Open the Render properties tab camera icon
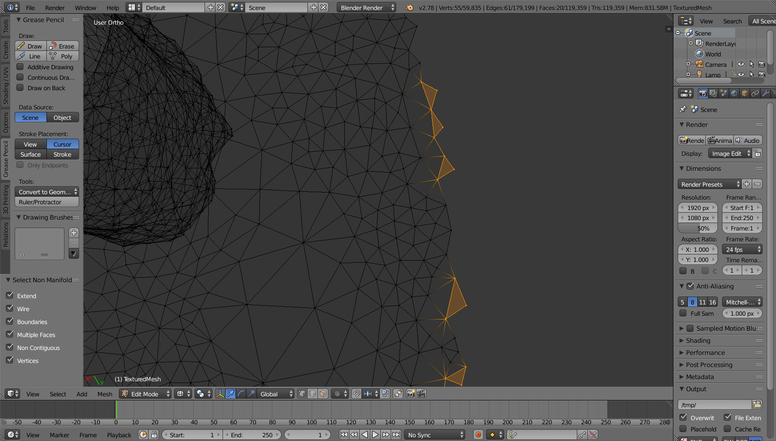This screenshot has height=441, width=776. pos(703,93)
